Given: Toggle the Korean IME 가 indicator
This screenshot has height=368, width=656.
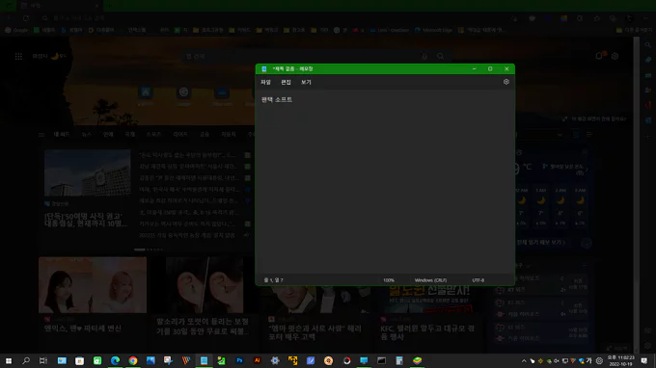Looking at the screenshot, I should click(x=589, y=361).
